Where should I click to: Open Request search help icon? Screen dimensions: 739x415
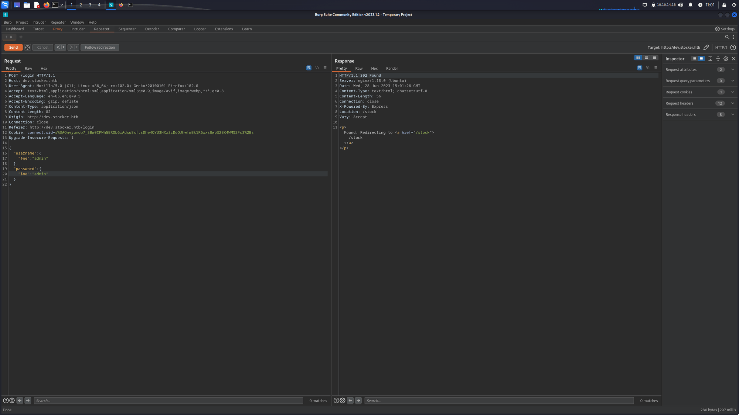point(6,401)
